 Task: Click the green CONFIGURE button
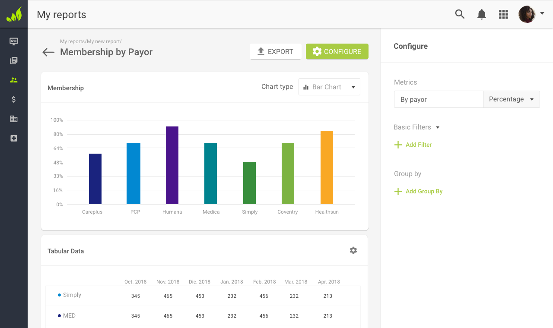click(x=337, y=51)
